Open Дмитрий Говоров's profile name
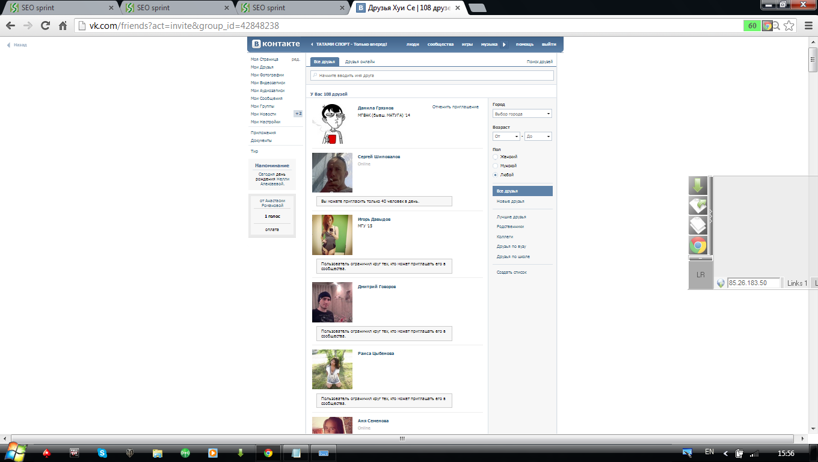 (x=377, y=286)
